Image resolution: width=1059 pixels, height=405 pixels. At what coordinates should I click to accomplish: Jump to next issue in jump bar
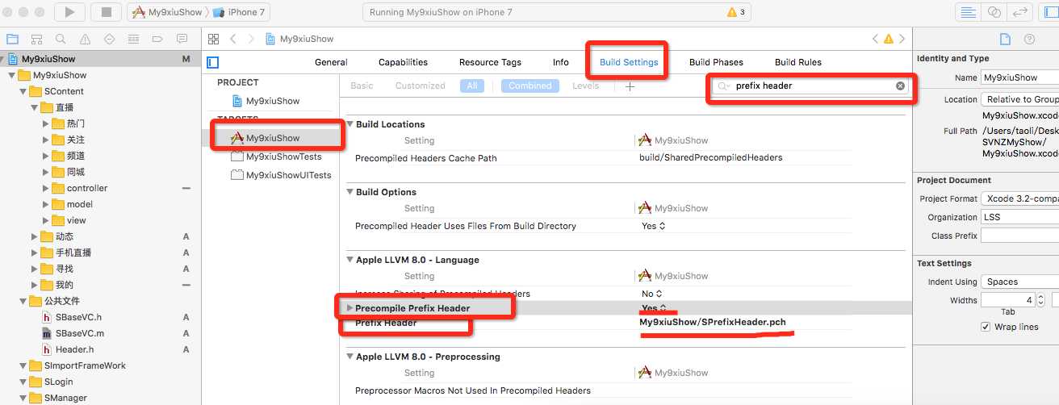point(902,39)
